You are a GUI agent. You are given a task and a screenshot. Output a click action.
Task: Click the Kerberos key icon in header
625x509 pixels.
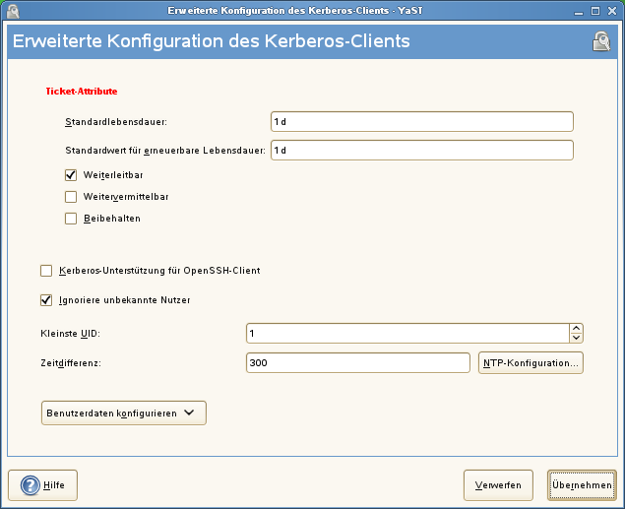coord(601,41)
